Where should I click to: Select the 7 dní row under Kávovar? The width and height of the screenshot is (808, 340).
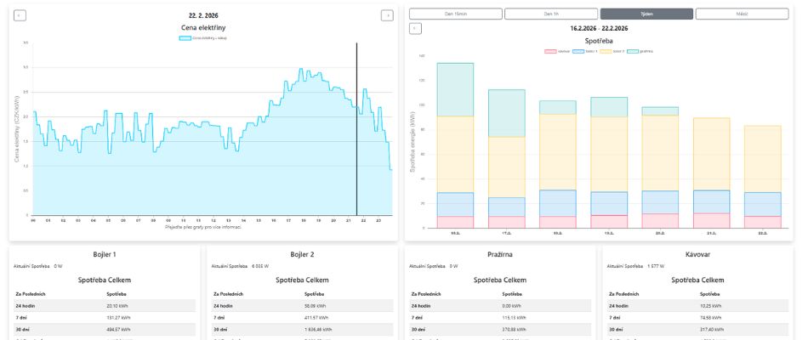(x=697, y=318)
